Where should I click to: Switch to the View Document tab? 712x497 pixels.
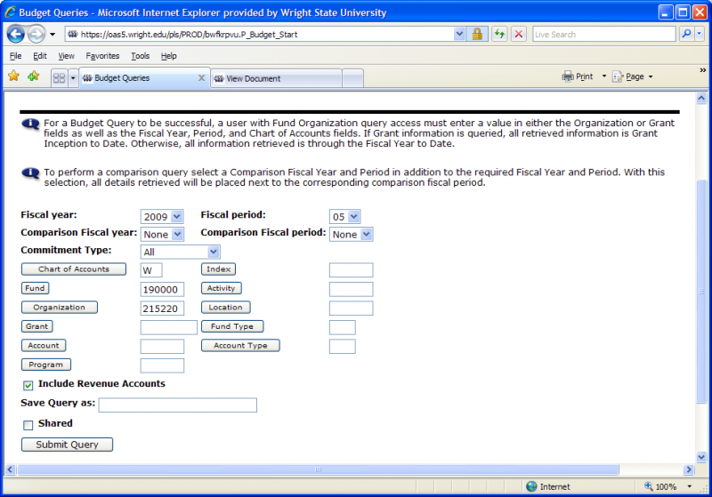click(276, 78)
